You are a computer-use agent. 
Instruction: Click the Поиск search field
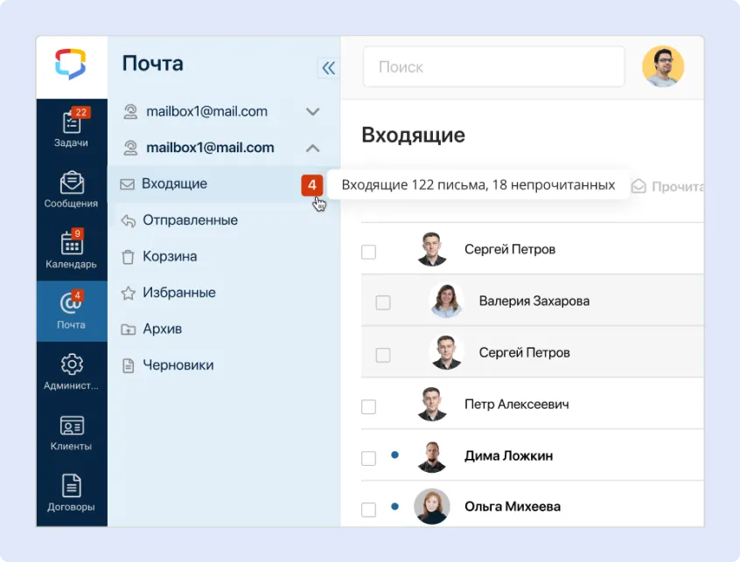[492, 66]
